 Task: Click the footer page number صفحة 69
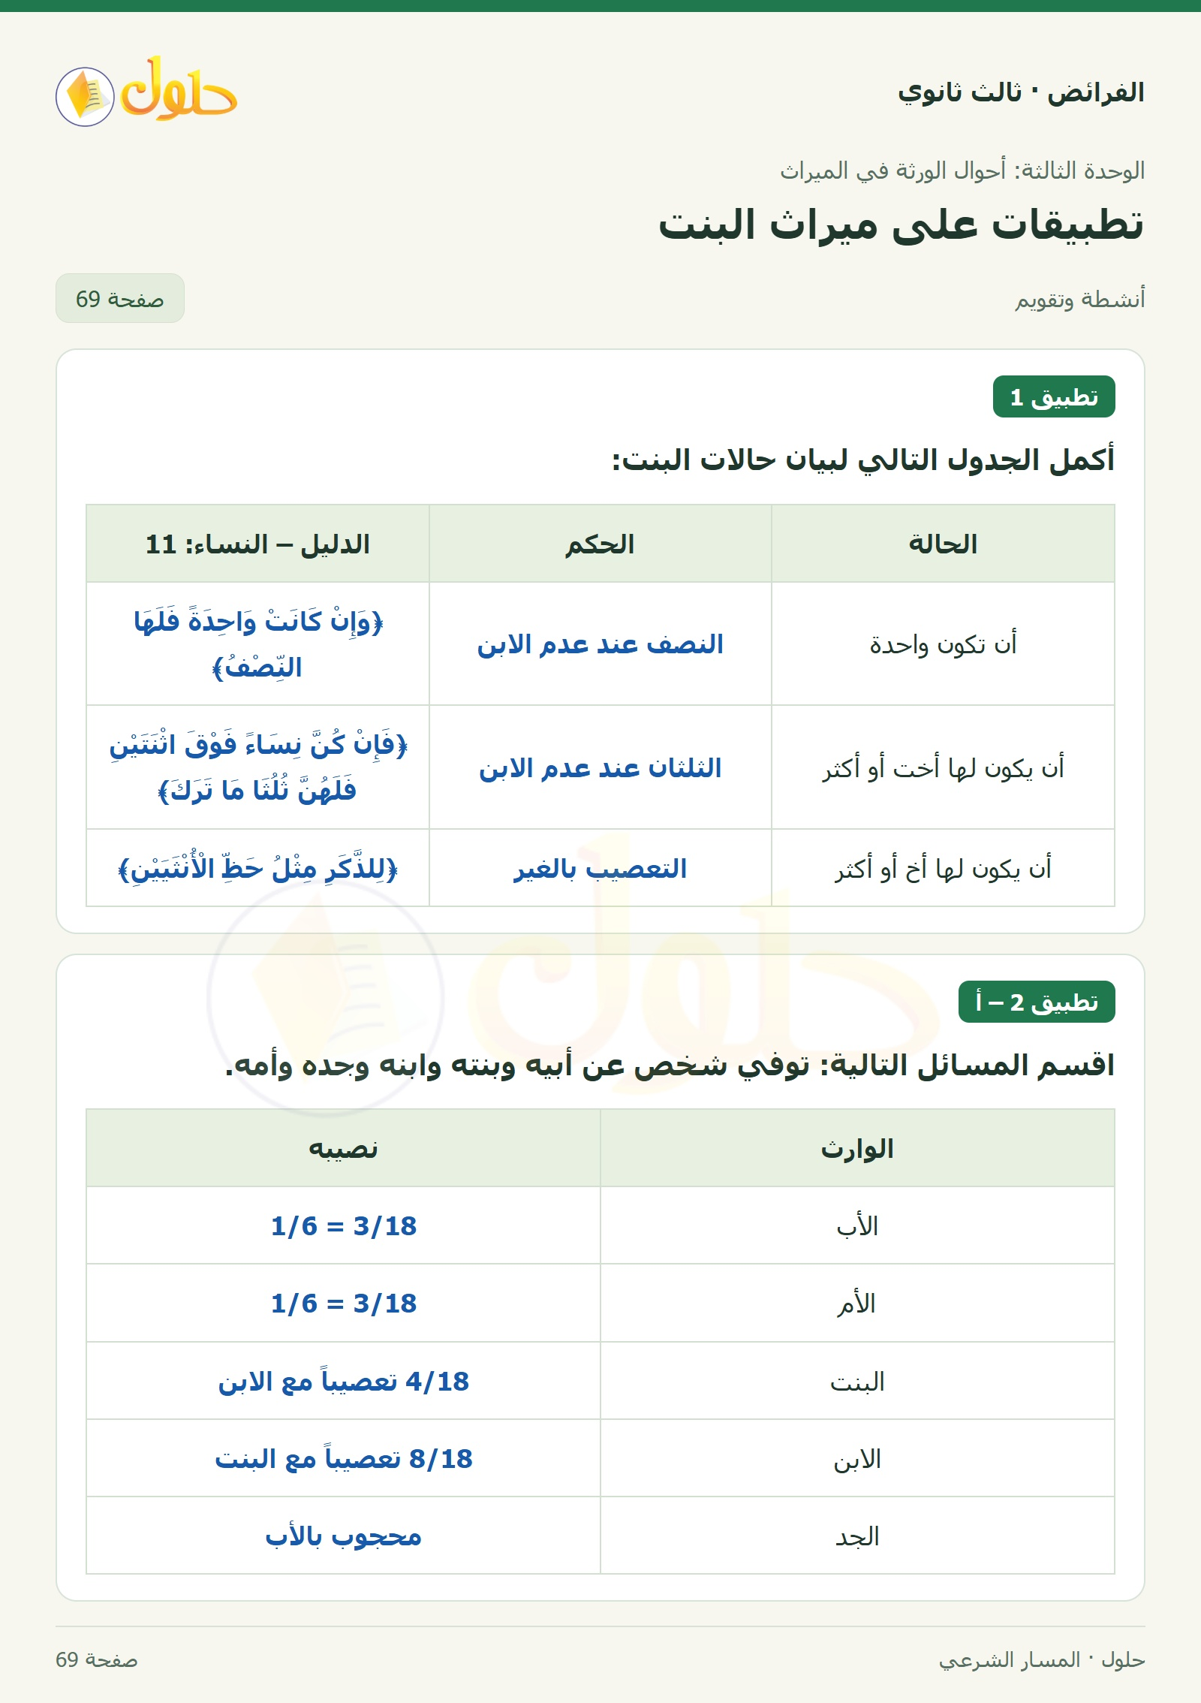pos(97,1659)
